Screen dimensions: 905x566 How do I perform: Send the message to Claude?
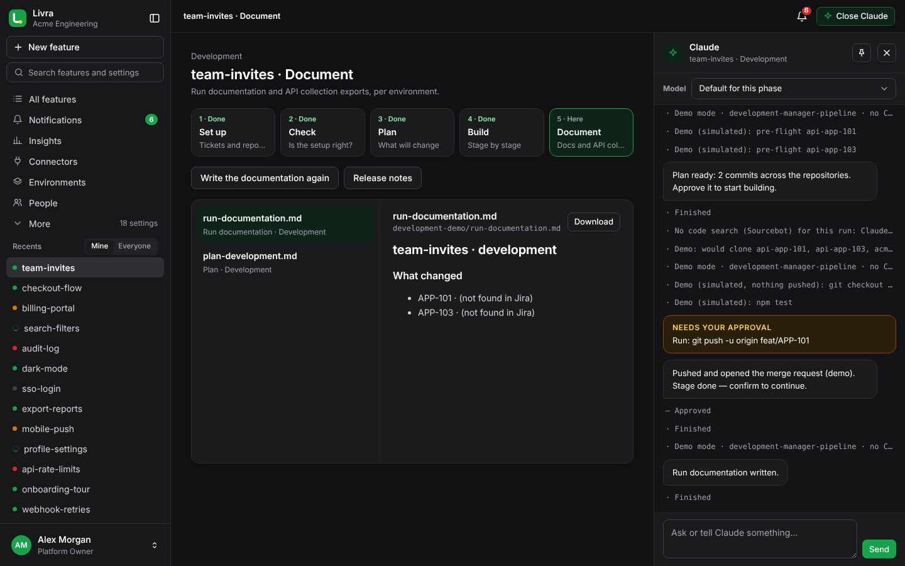point(879,549)
